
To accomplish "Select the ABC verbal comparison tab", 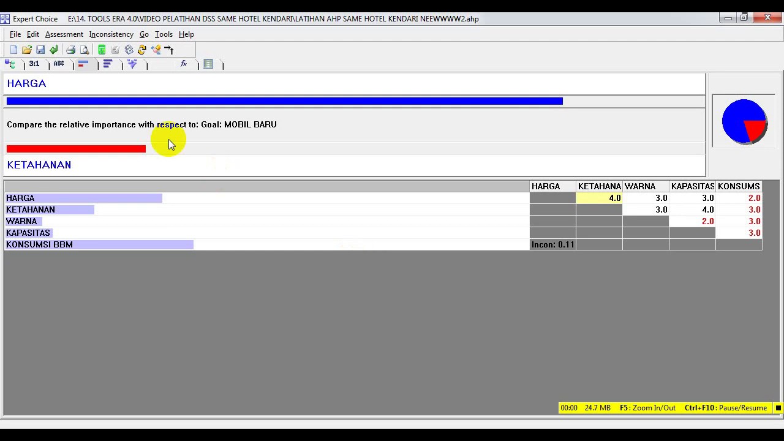I will pos(59,64).
